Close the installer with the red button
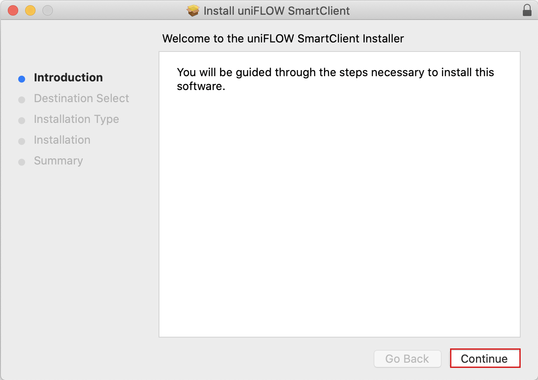This screenshot has width=538, height=380. click(13, 10)
